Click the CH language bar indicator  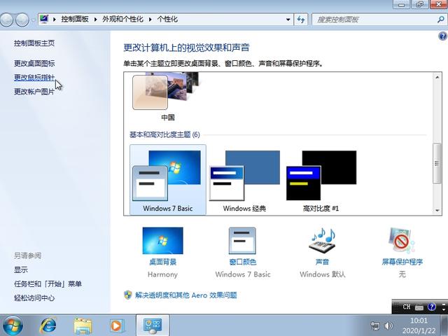coord(406,307)
